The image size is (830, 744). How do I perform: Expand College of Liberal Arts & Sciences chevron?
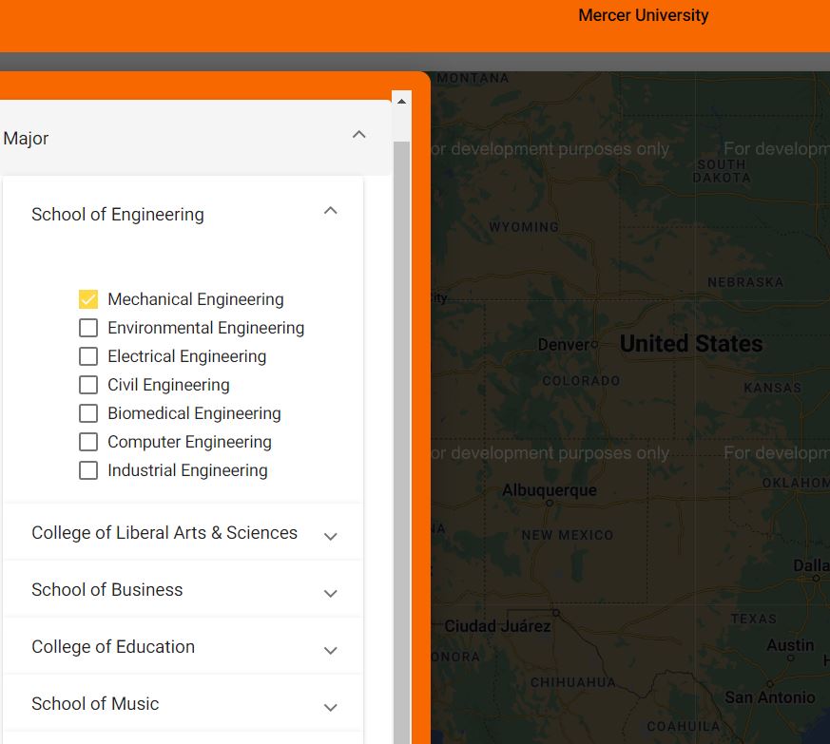(x=330, y=536)
